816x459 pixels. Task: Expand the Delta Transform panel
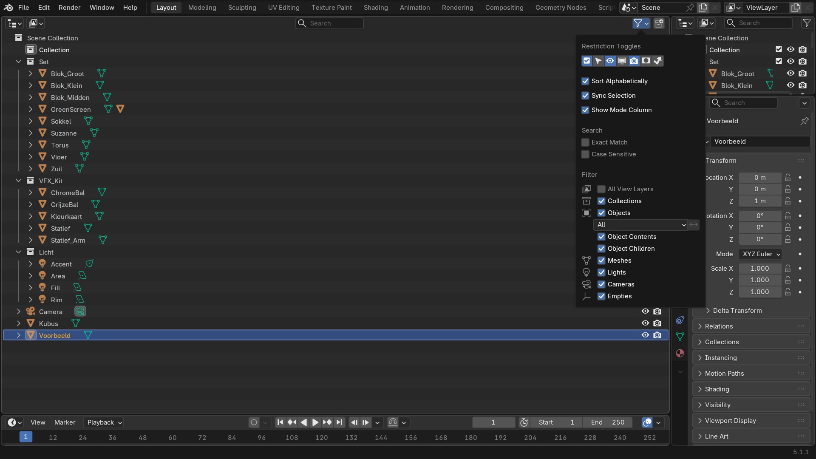[737, 311]
